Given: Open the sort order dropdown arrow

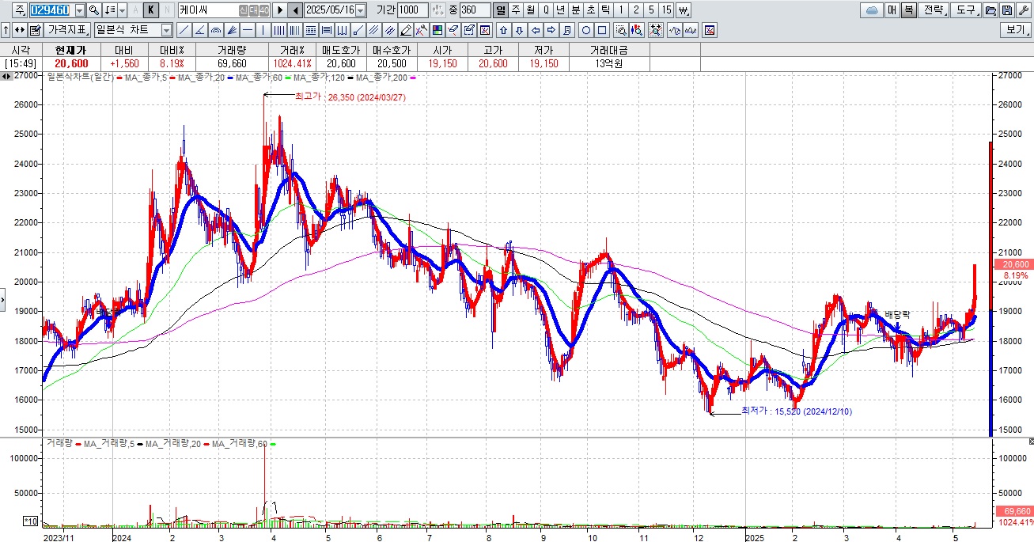Looking at the screenshot, I should [x=122, y=10].
